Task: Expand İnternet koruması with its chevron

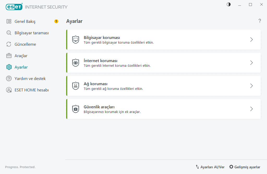Action: (252, 63)
